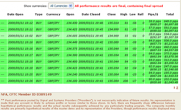Click low value -23
The height and width of the screenshot is (110, 181).
[x=134, y=74]
